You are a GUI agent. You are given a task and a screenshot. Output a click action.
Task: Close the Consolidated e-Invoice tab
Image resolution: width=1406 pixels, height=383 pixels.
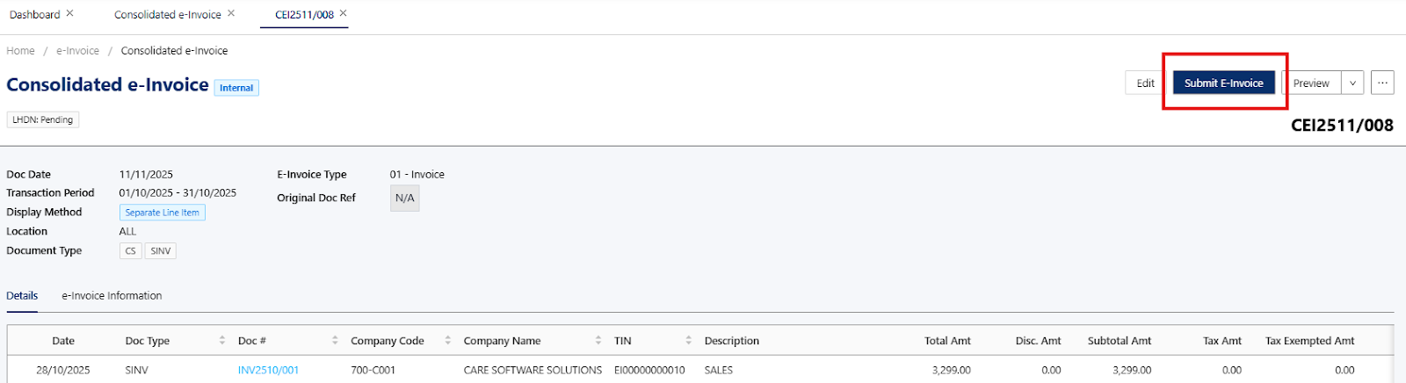(x=231, y=14)
